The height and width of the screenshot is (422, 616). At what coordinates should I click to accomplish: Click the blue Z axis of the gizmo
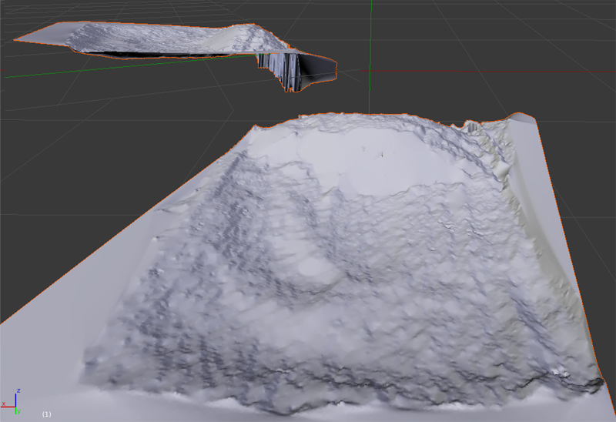pos(16,396)
